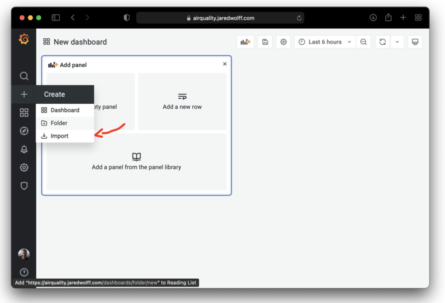Viewport: 445px width, 303px height.
Task: Open the Alerting bell icon
Action: click(24, 150)
